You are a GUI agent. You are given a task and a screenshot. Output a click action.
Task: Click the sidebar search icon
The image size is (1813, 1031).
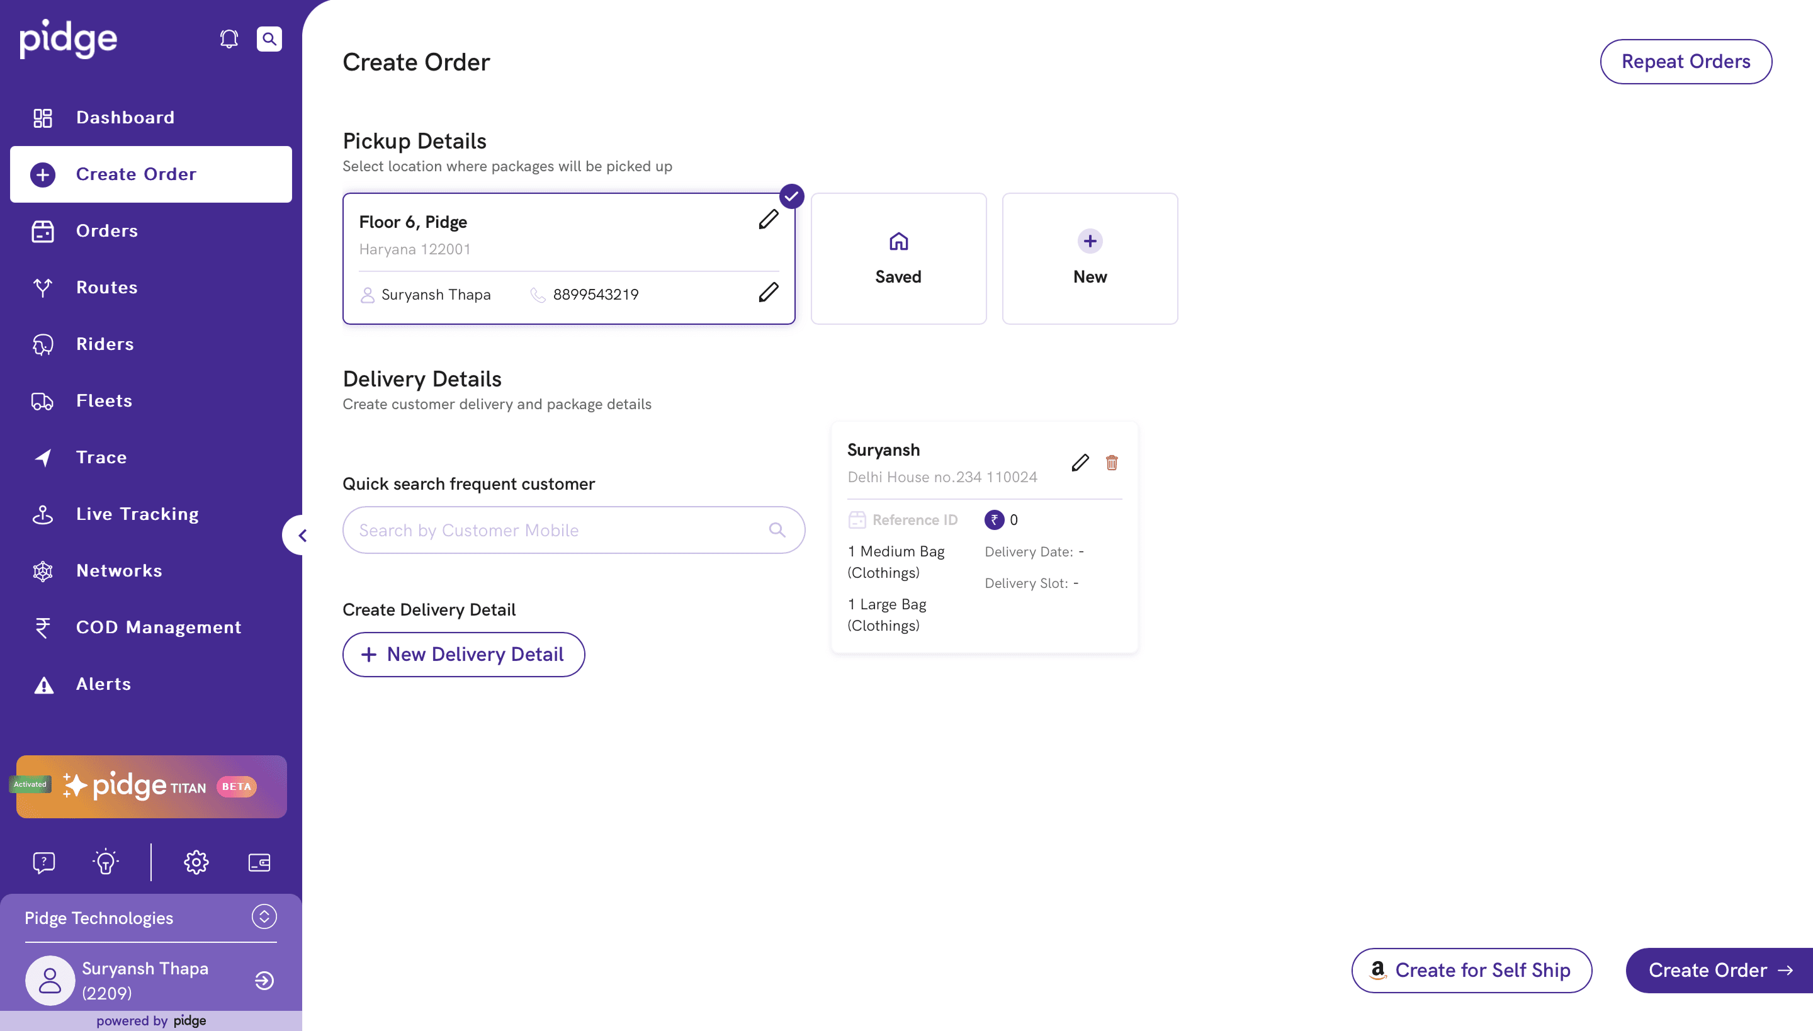coord(269,39)
